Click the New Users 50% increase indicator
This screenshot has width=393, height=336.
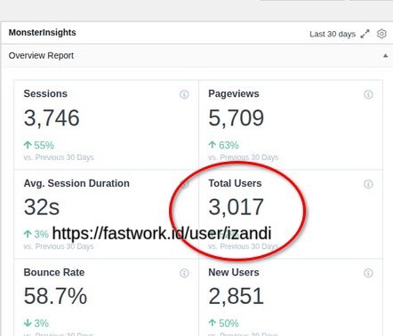click(x=223, y=324)
